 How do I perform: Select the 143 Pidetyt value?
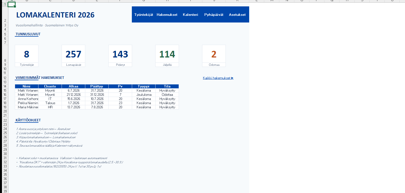[x=120, y=54]
